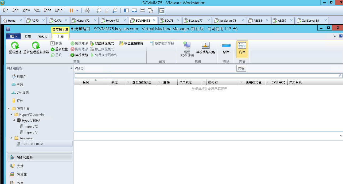The image size is (343, 184).
Task: Sort by the 名稱 column header
Action: 95,82
